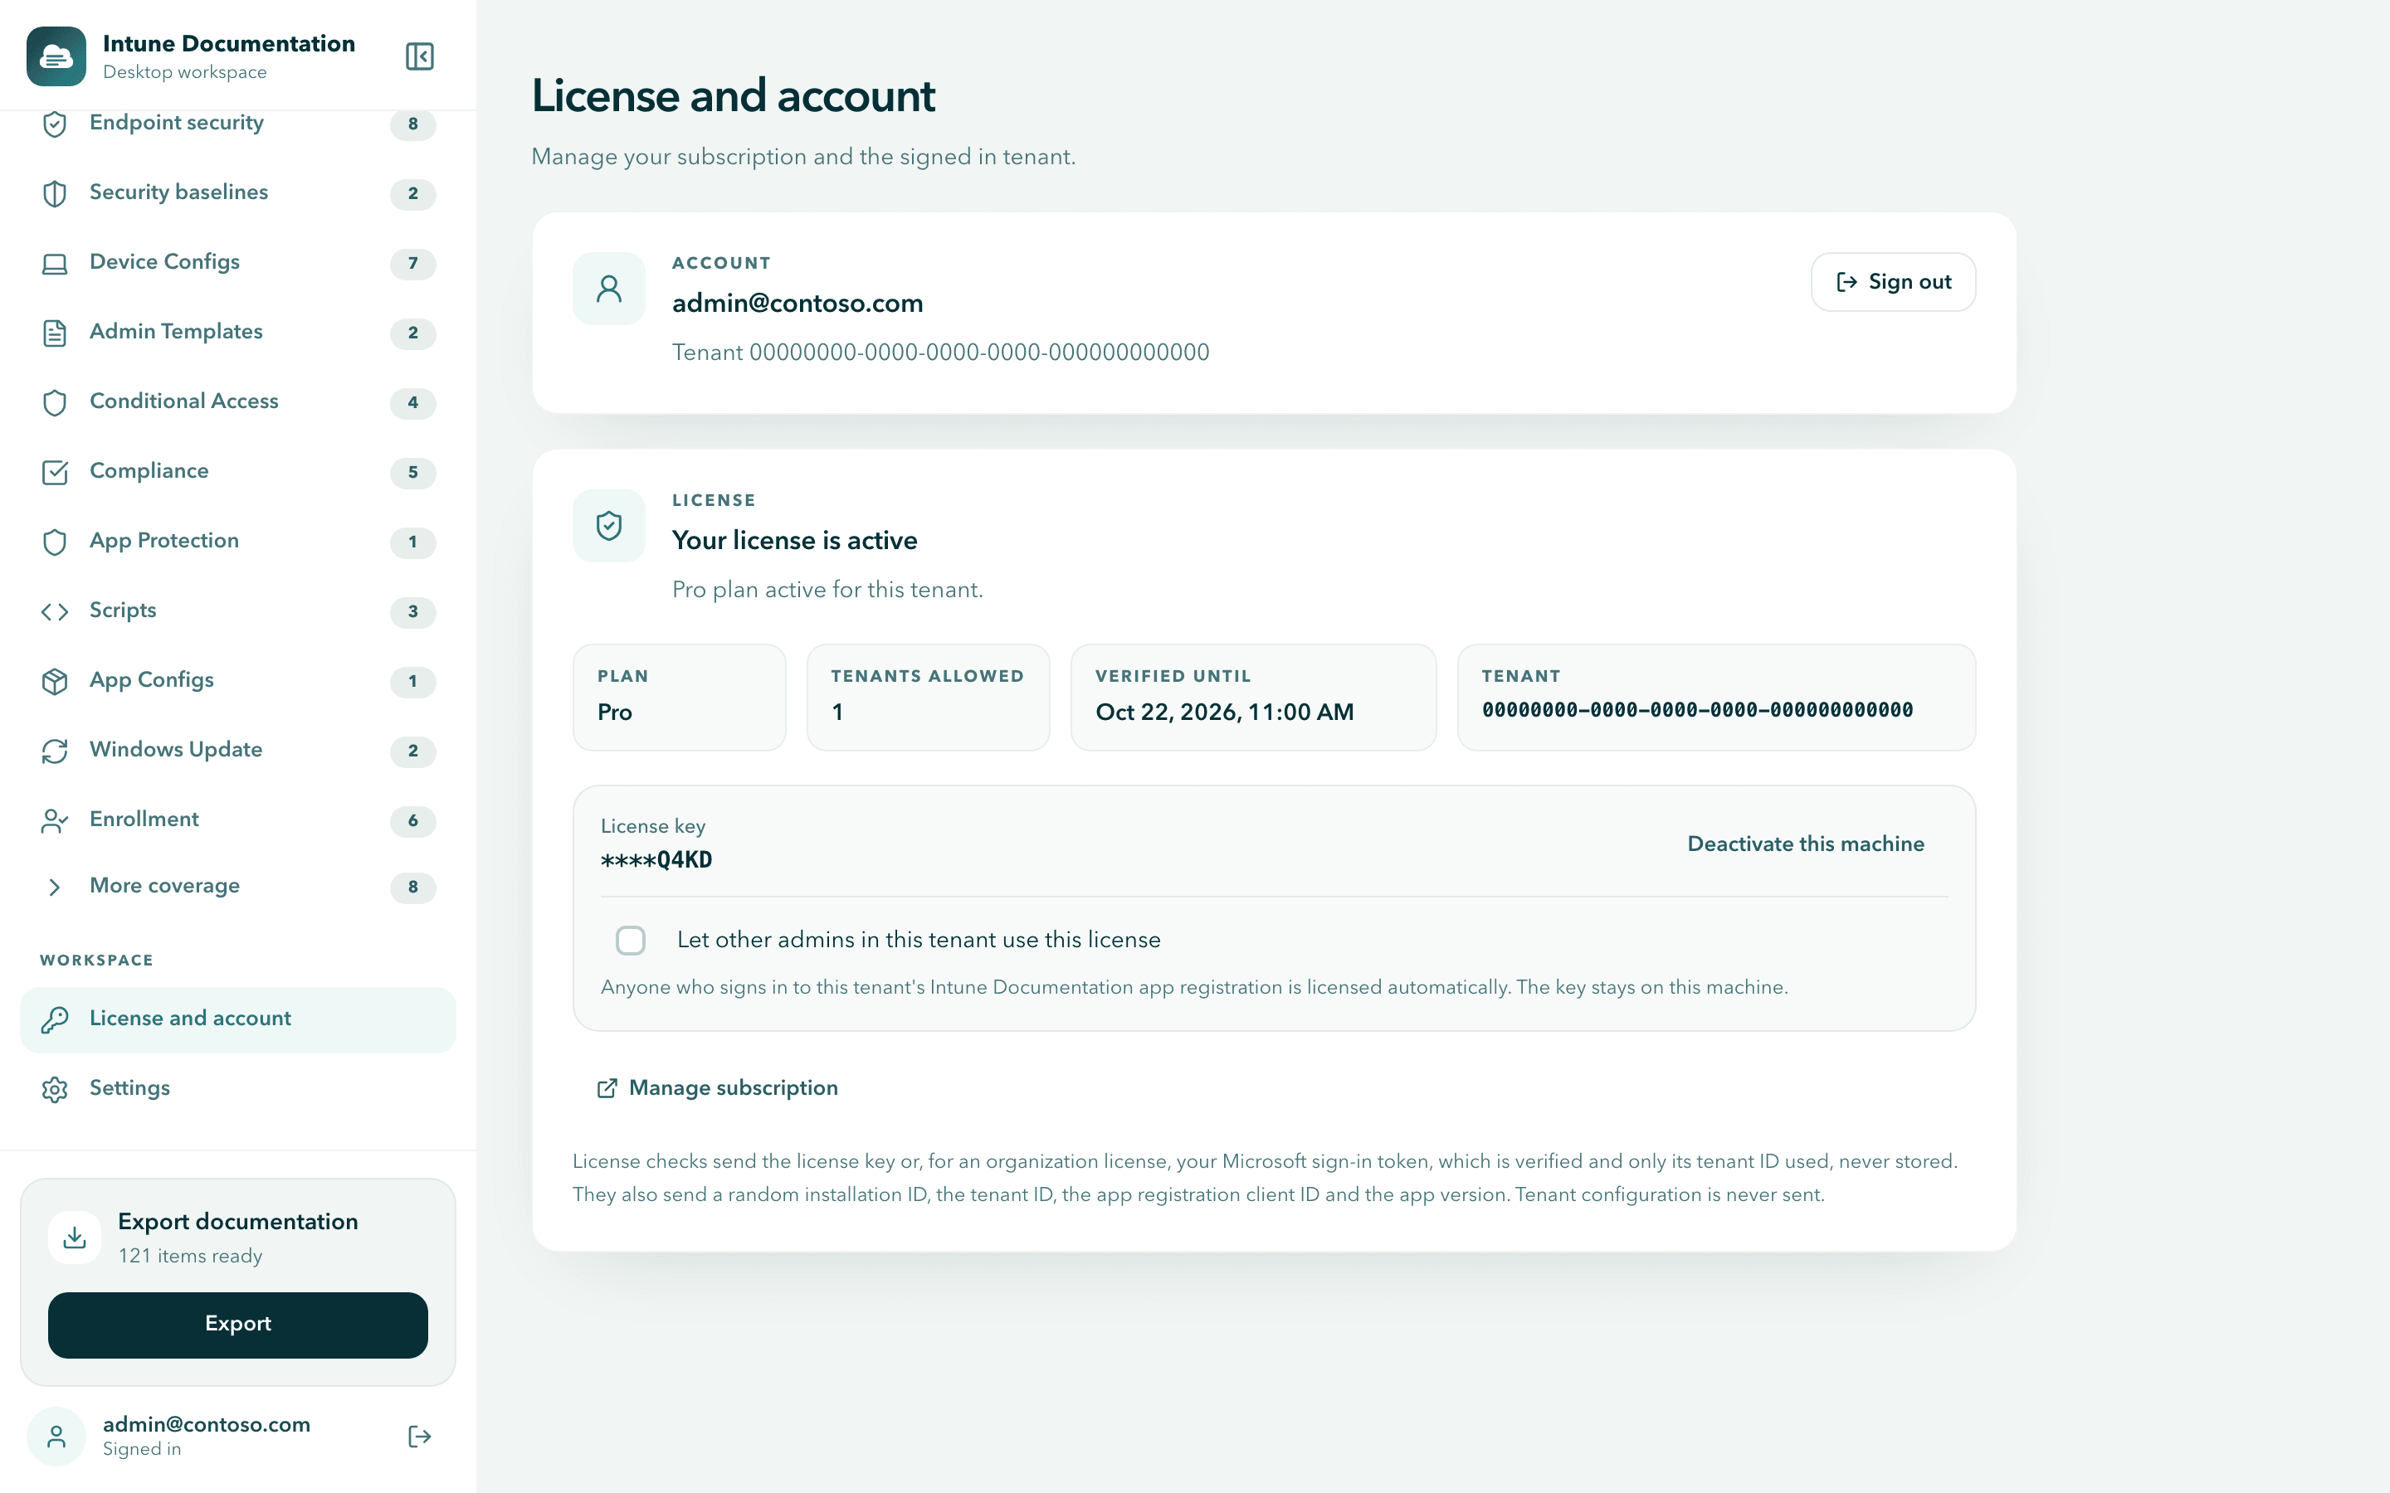Open the Admin Templates document icon

(56, 333)
